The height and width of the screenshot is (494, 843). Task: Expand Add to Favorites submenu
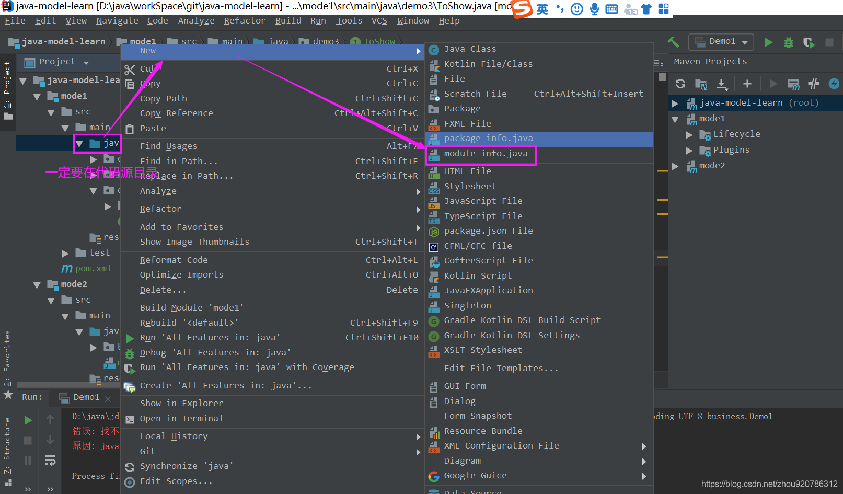(272, 227)
